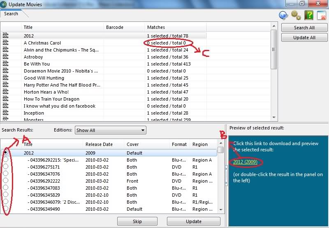Select the radio button for 043396345829 edition
This screenshot has width=329, height=228.
coord(6,194)
